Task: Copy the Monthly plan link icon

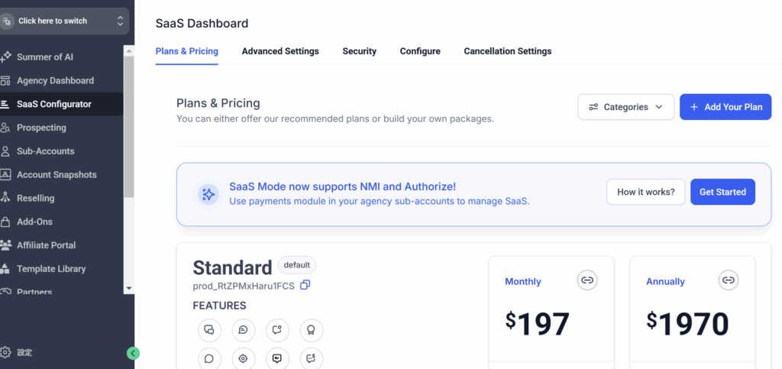Action: (587, 280)
